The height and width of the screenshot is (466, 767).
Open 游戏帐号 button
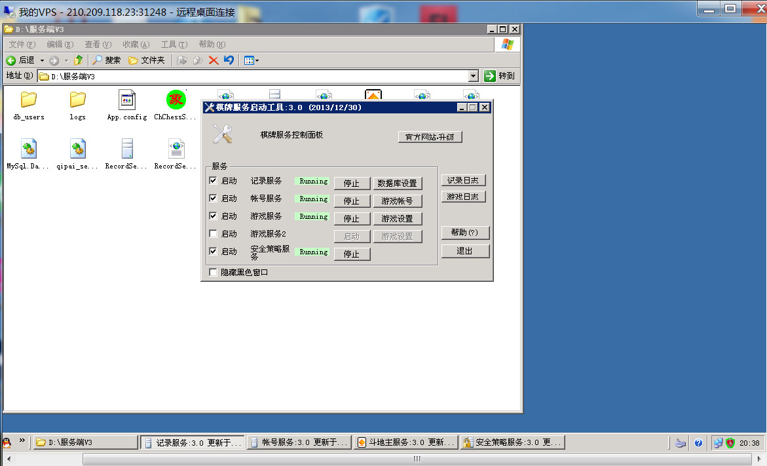point(397,201)
